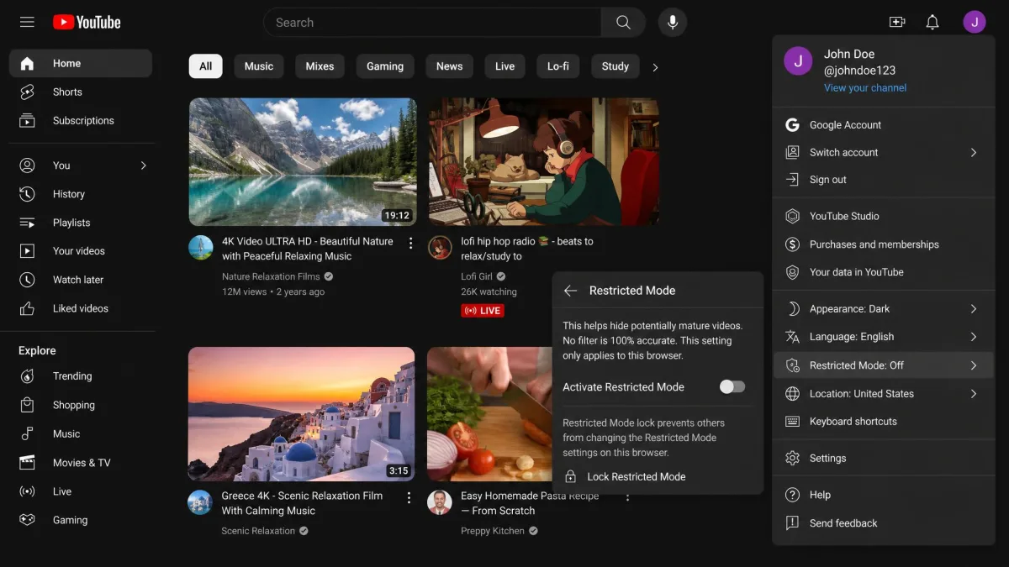Click the purple J avatar in header

click(974, 23)
